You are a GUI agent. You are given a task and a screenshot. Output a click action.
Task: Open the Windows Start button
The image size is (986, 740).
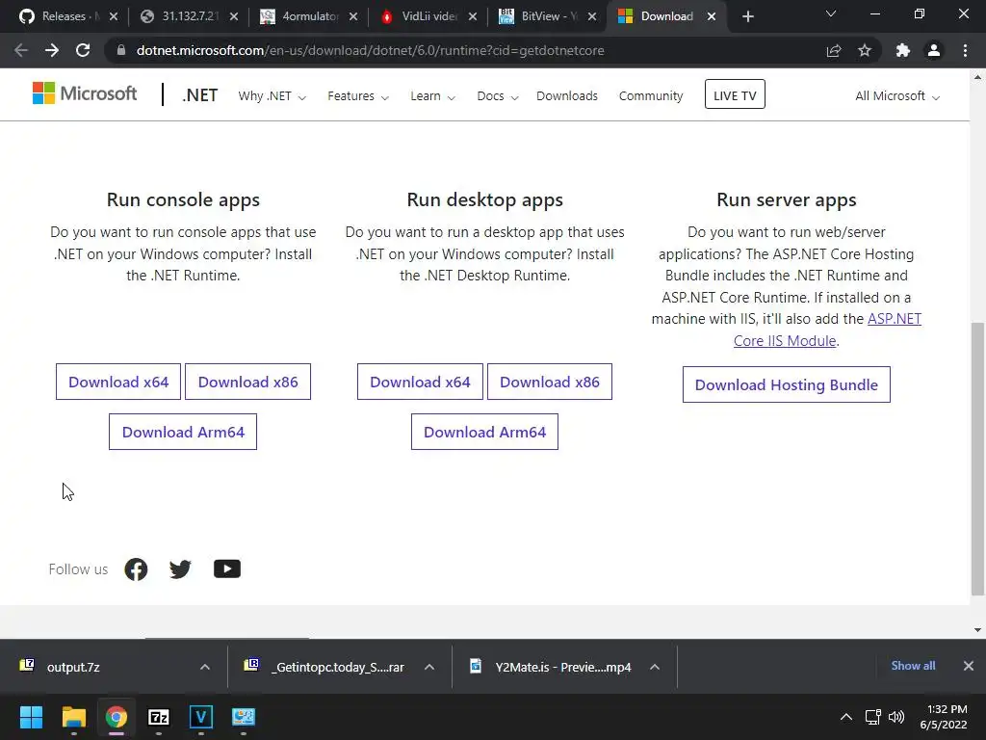click(x=31, y=717)
